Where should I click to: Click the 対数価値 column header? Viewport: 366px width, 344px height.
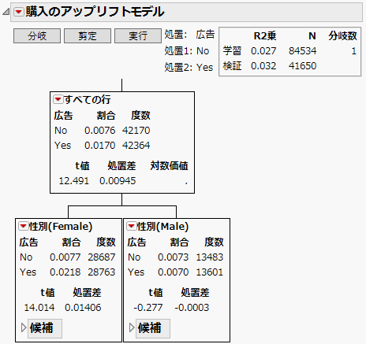coord(169,166)
